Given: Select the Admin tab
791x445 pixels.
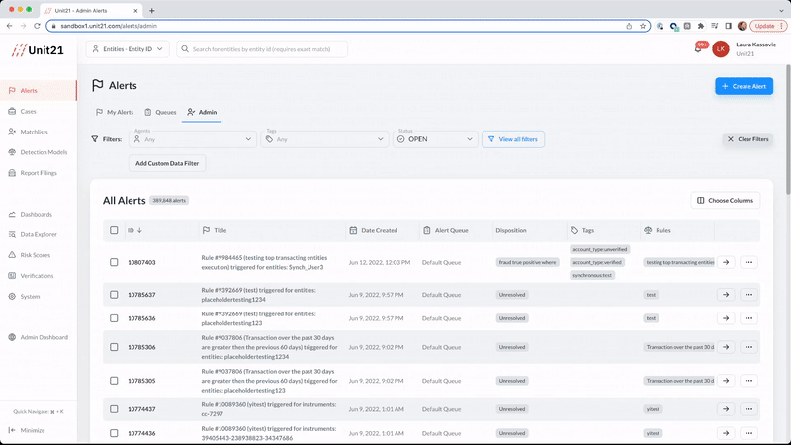Looking at the screenshot, I should (202, 112).
